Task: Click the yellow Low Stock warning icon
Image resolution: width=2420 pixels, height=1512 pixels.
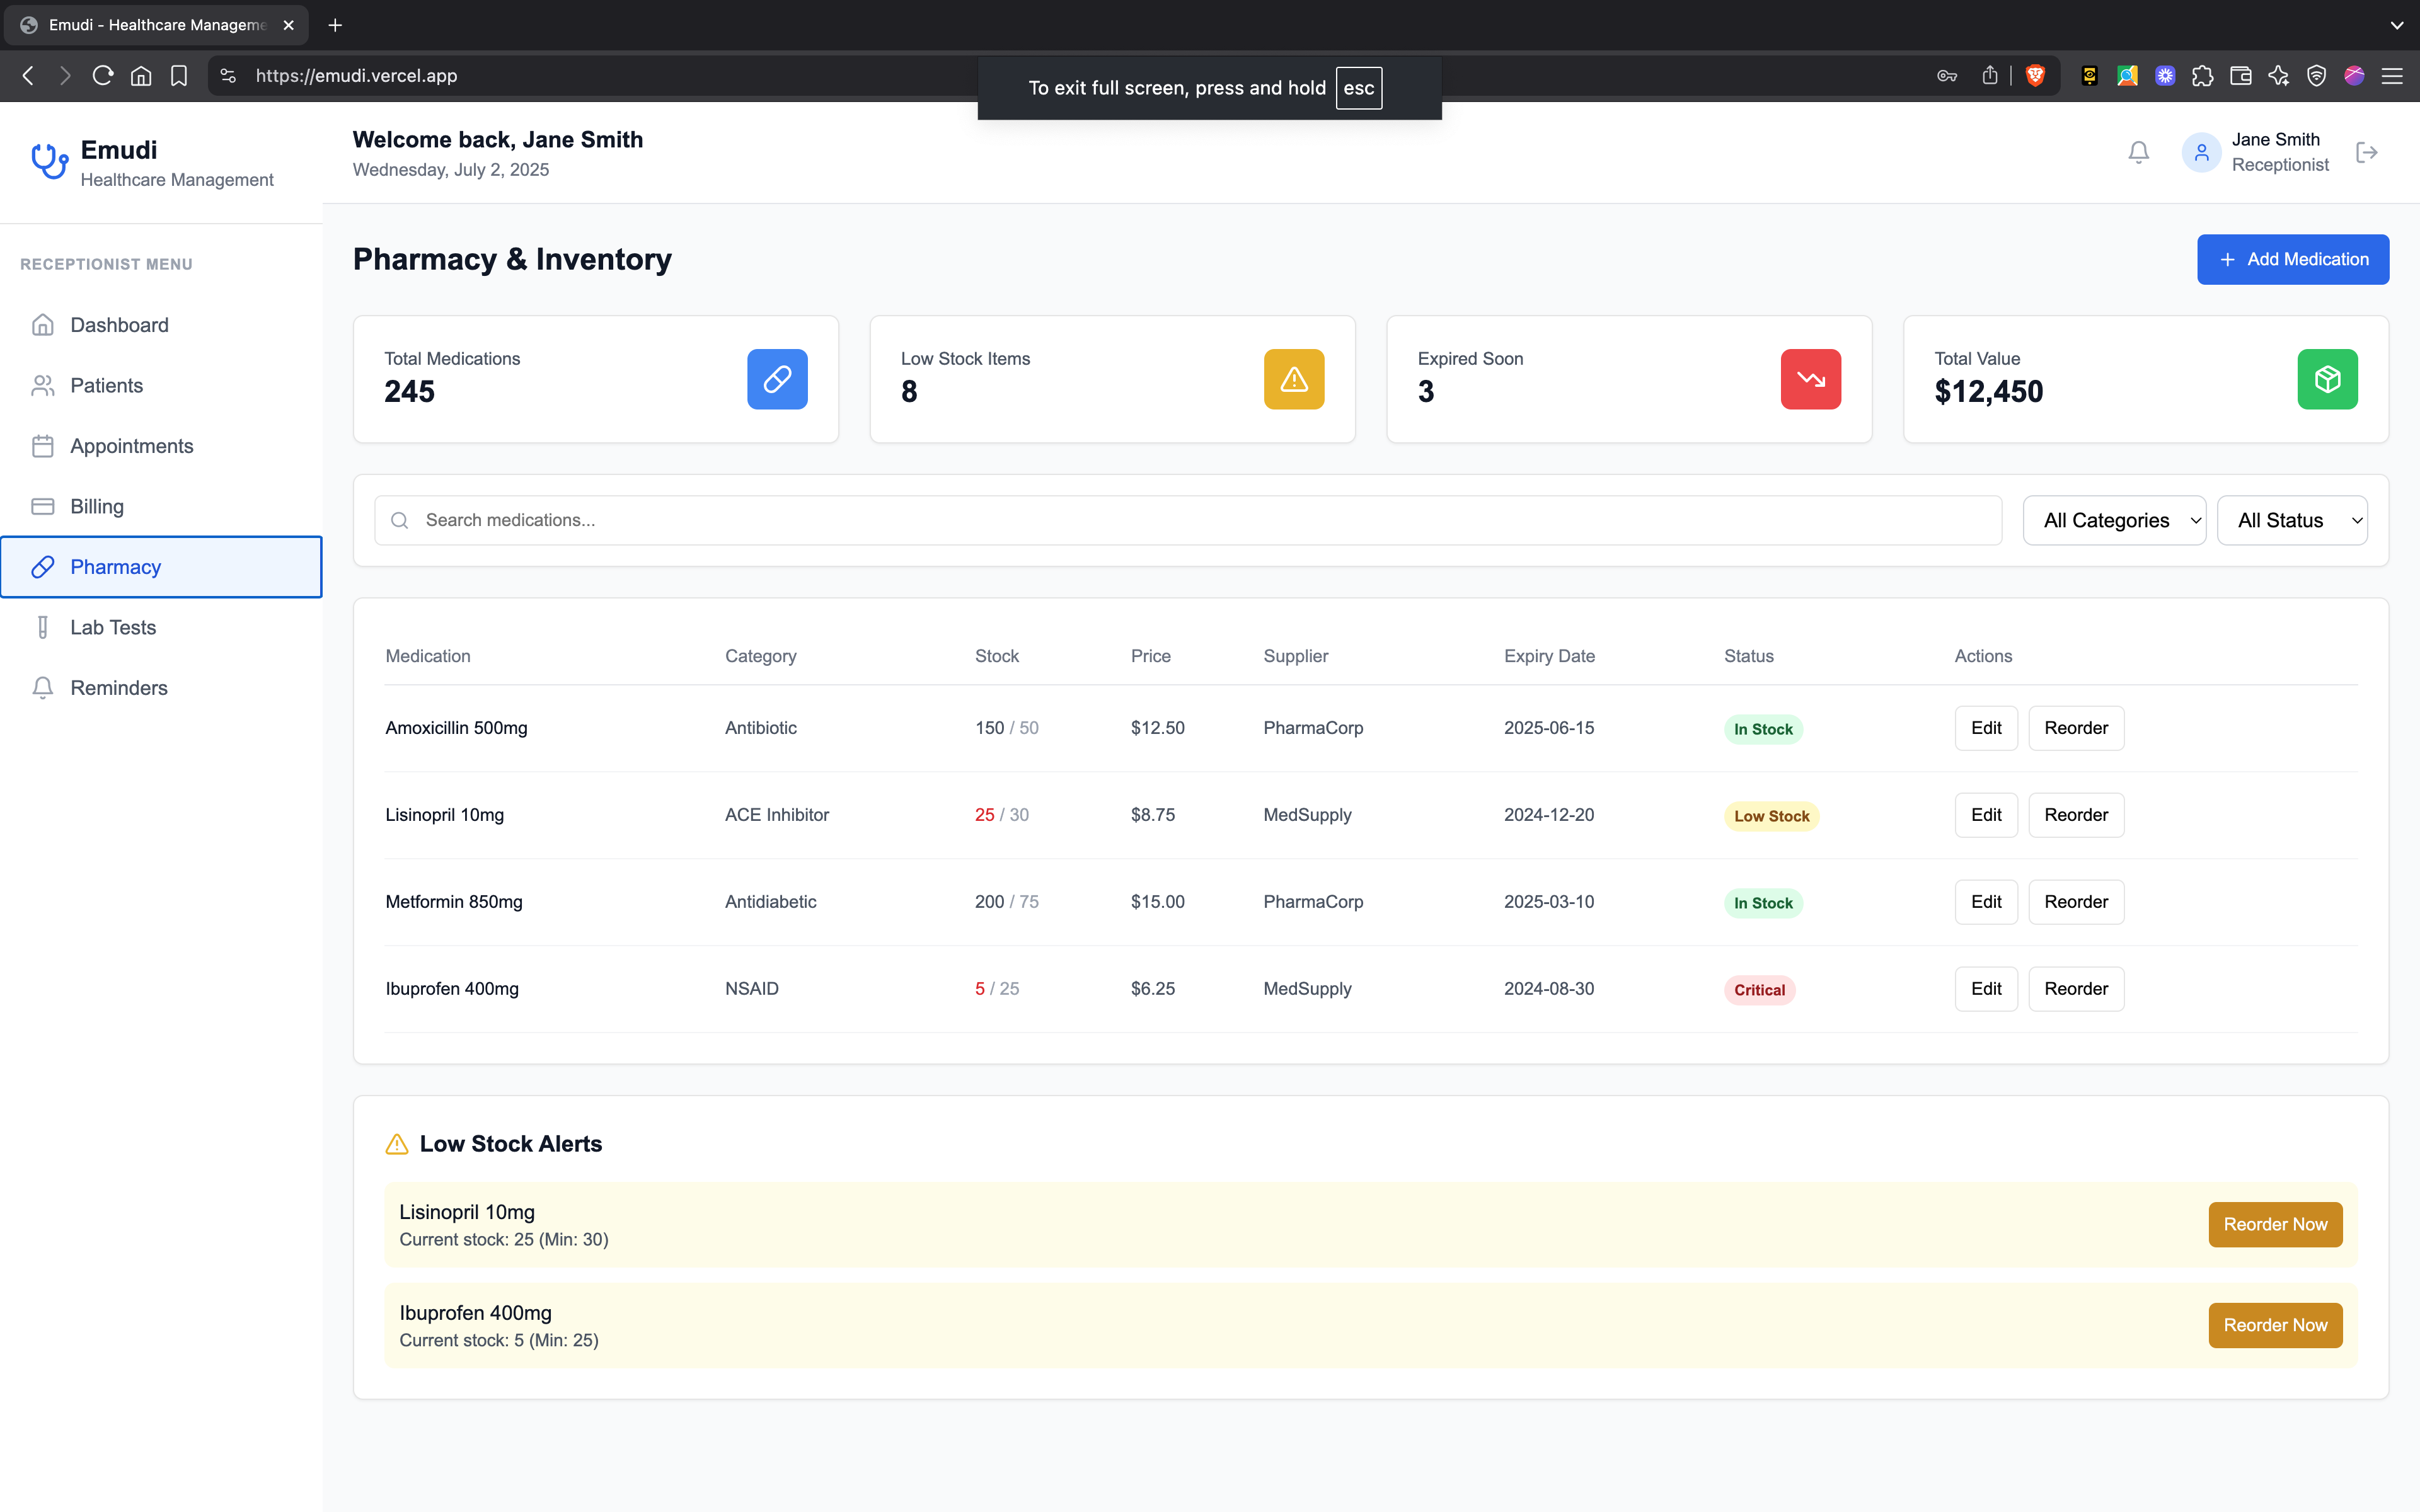Action: coord(1294,379)
